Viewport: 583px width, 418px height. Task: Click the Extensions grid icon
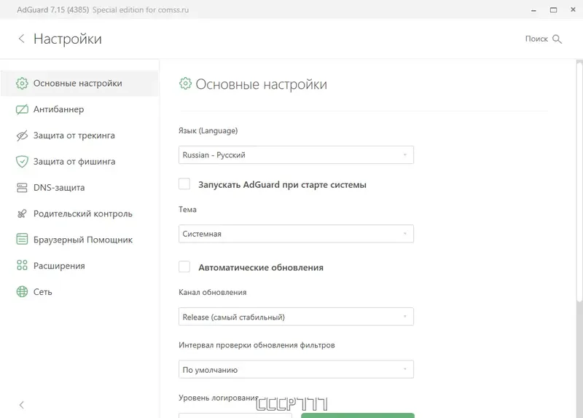pos(22,266)
